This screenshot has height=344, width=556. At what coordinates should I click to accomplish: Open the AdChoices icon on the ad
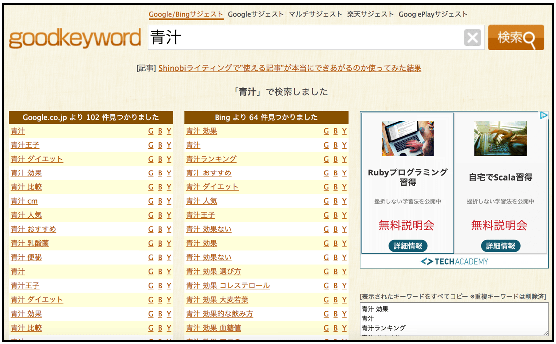coord(543,115)
